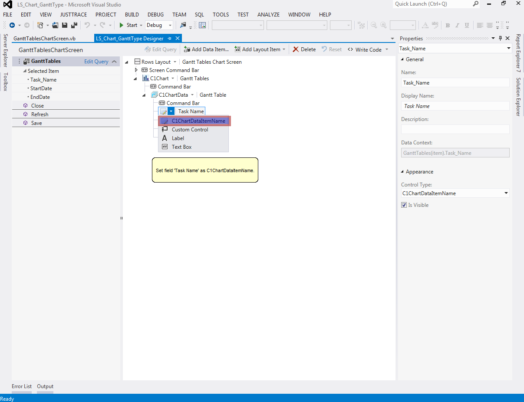Open the C1ChartData control type dropdown arrow
The image size is (524, 402).
tap(192, 95)
